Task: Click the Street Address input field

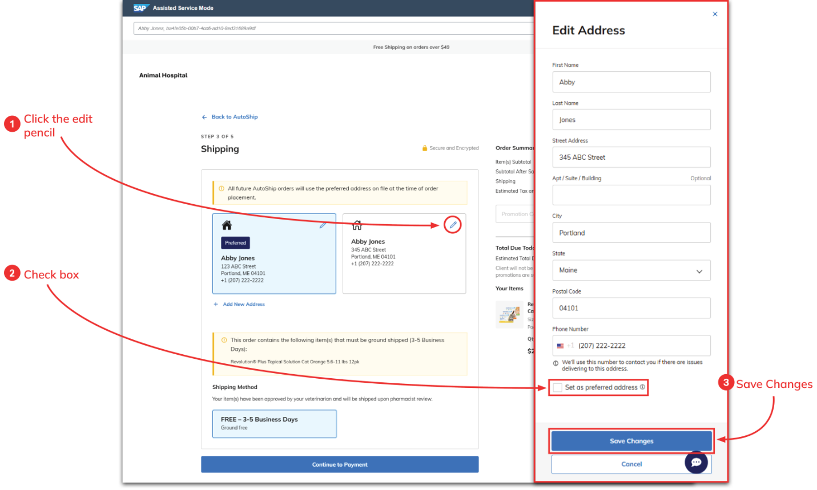Action: [x=631, y=157]
